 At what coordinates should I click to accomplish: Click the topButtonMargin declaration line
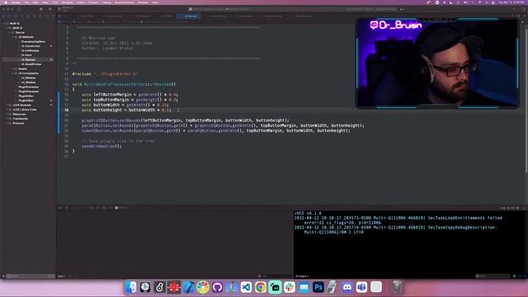click(x=130, y=100)
